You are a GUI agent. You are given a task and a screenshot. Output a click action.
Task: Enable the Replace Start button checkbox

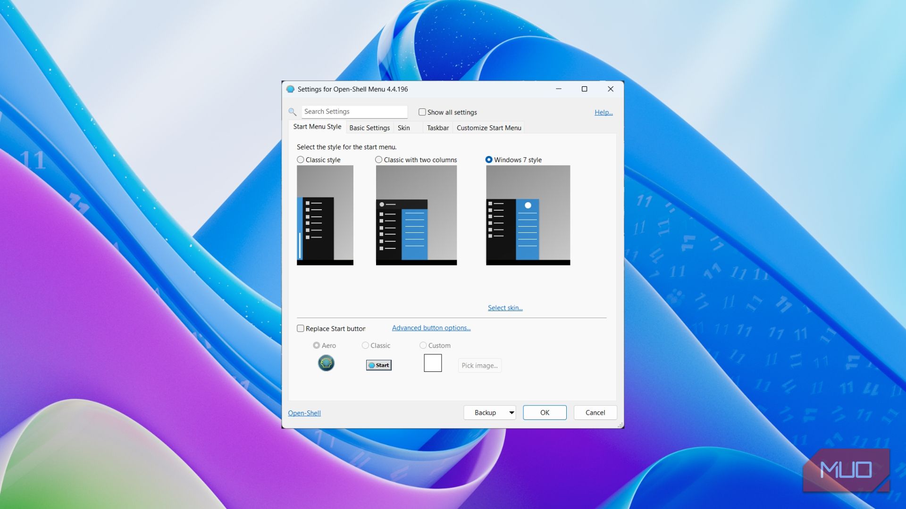(301, 328)
